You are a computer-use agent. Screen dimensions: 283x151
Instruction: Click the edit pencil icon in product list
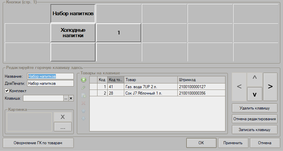(x=83, y=88)
